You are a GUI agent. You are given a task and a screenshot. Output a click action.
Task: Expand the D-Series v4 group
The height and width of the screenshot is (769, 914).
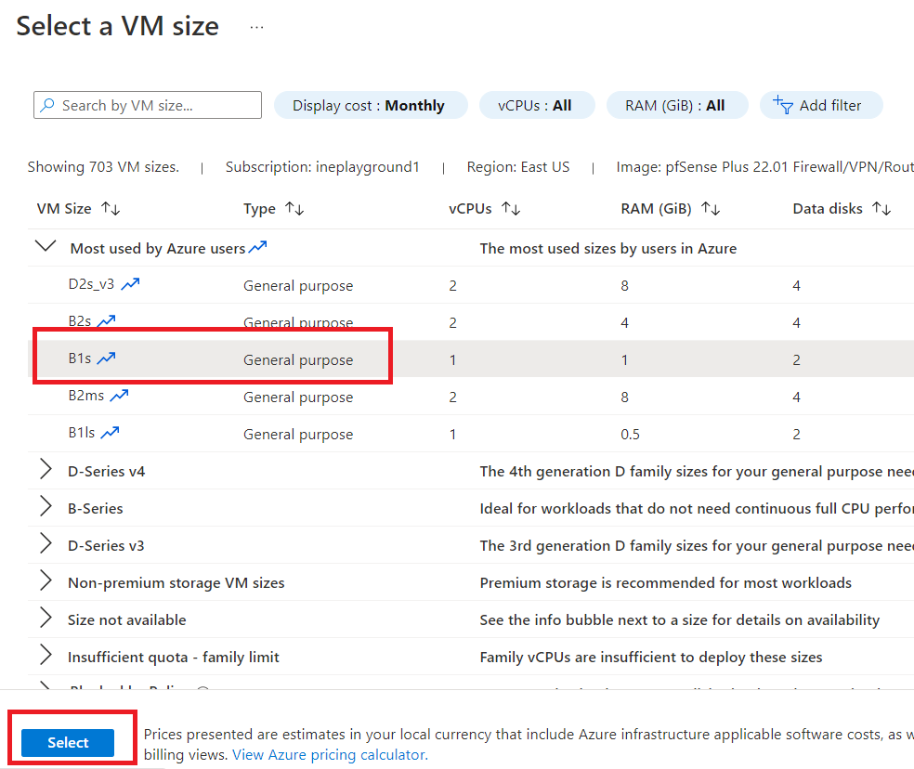[46, 470]
